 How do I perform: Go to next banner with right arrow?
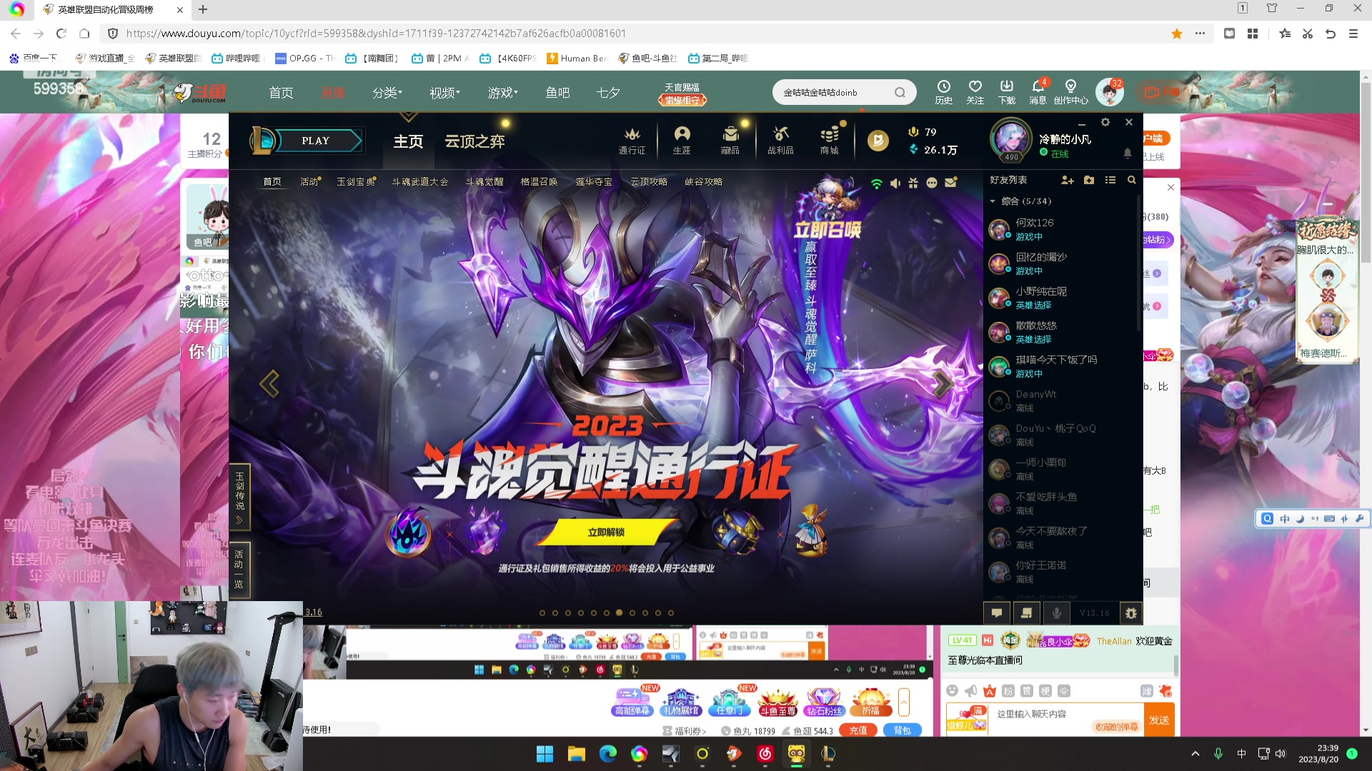(943, 384)
